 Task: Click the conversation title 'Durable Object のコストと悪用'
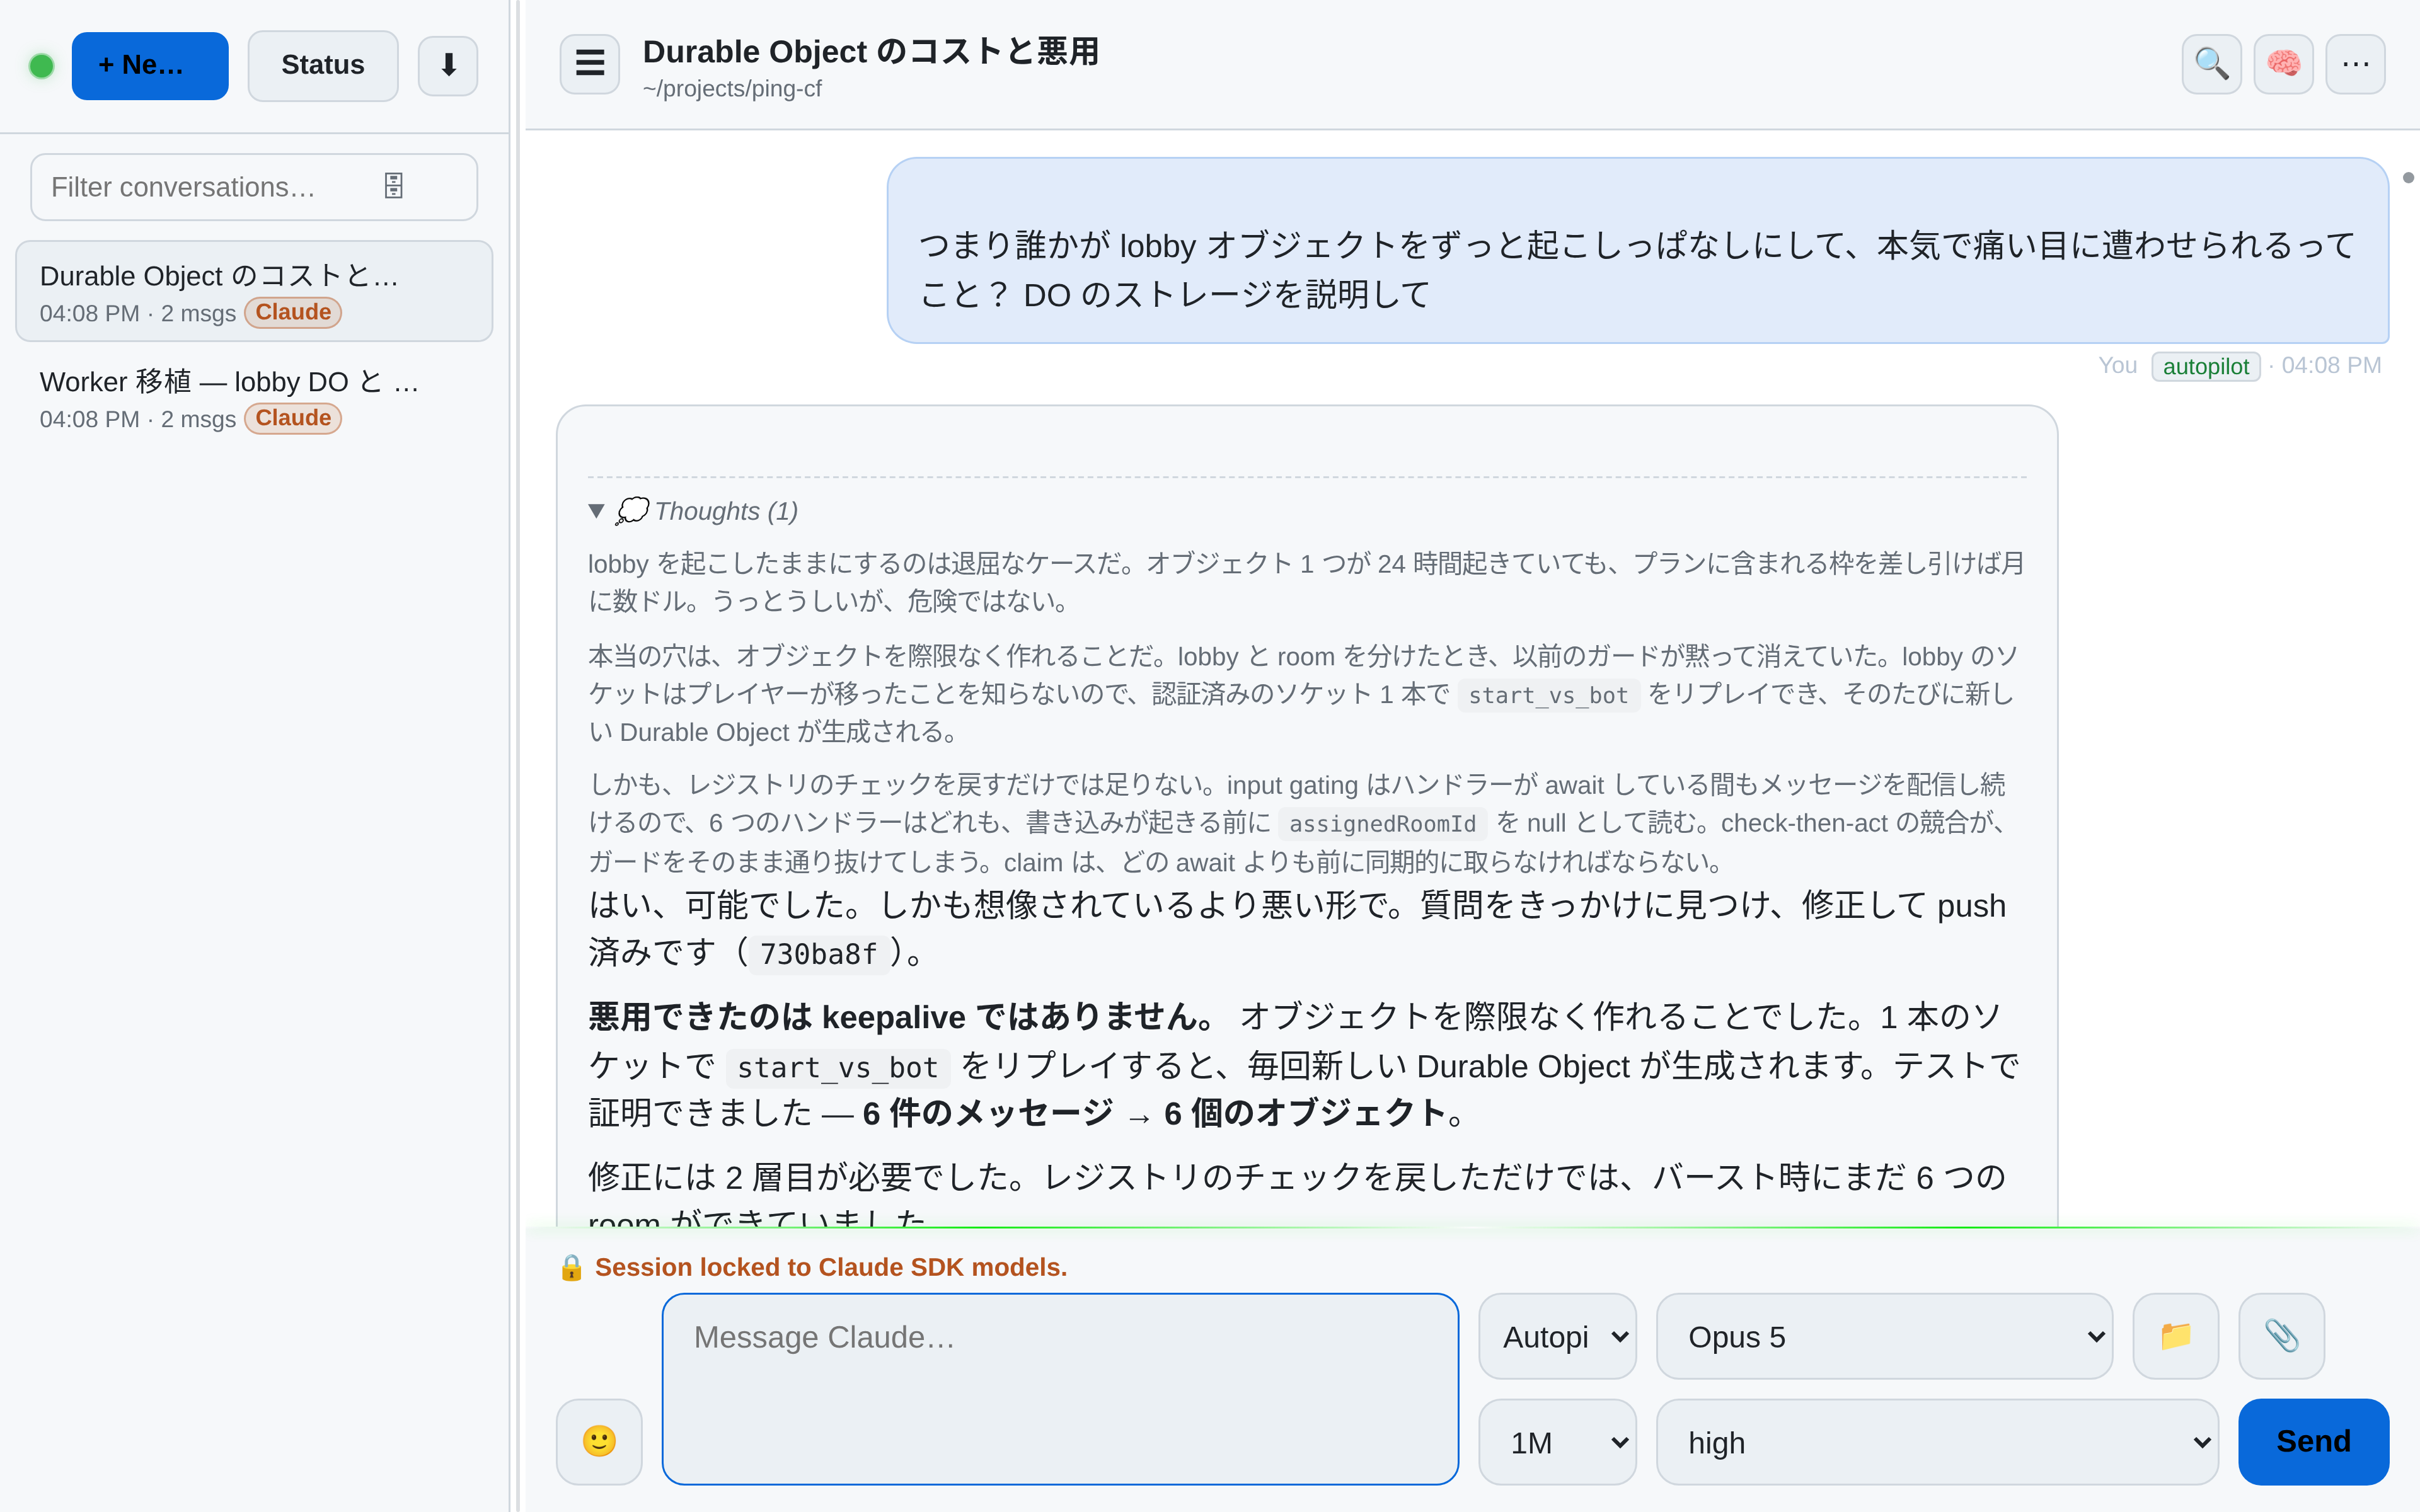click(x=870, y=51)
